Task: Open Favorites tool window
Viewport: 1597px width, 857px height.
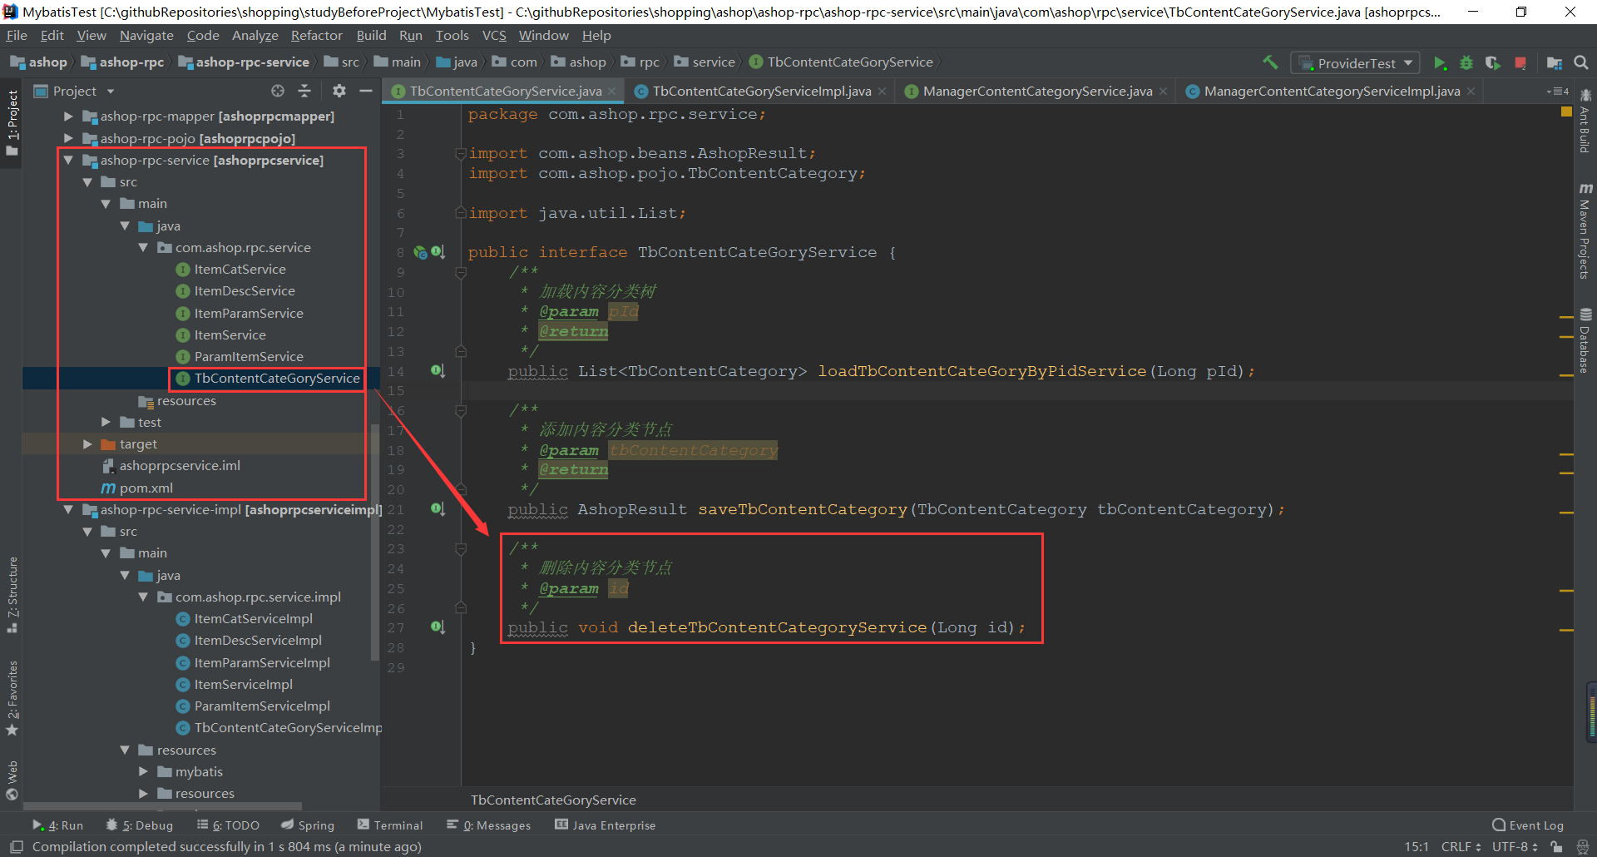Action: click(x=12, y=698)
